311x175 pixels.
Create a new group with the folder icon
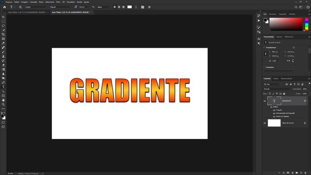point(297,173)
